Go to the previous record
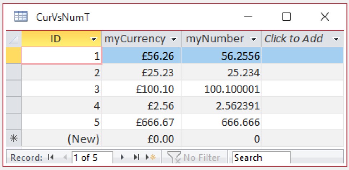349x170 pixels. pyautogui.click(x=65, y=157)
